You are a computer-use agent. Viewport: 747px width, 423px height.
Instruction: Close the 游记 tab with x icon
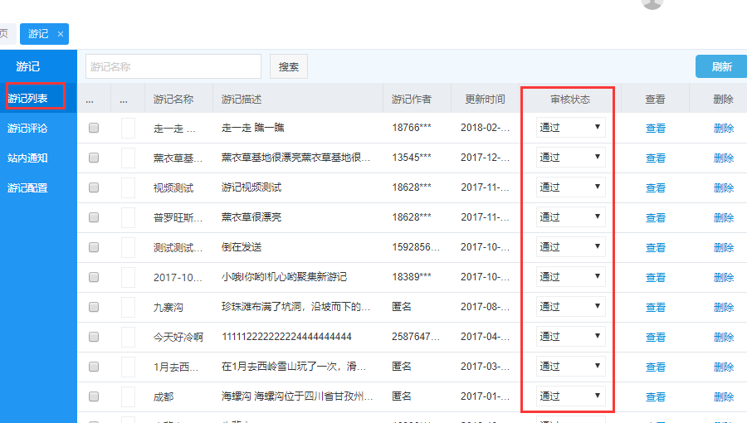point(60,34)
